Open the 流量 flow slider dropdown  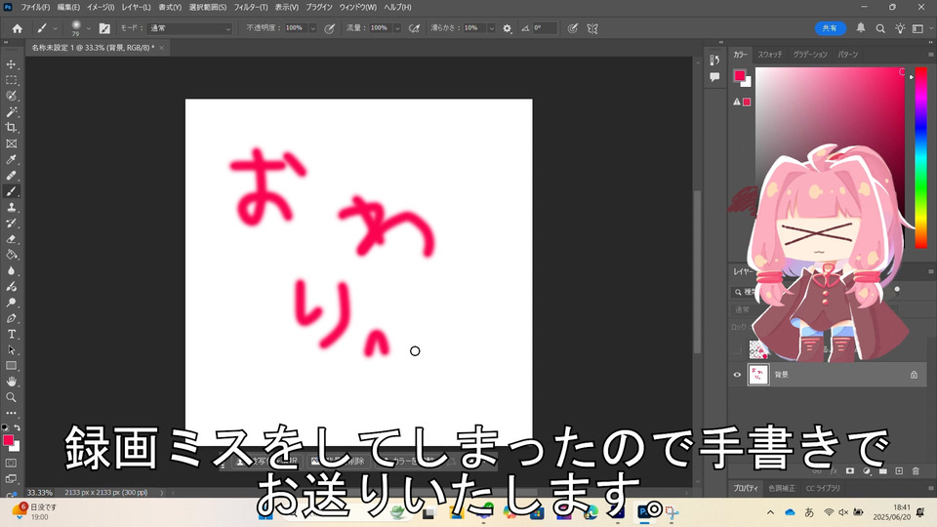(x=397, y=28)
